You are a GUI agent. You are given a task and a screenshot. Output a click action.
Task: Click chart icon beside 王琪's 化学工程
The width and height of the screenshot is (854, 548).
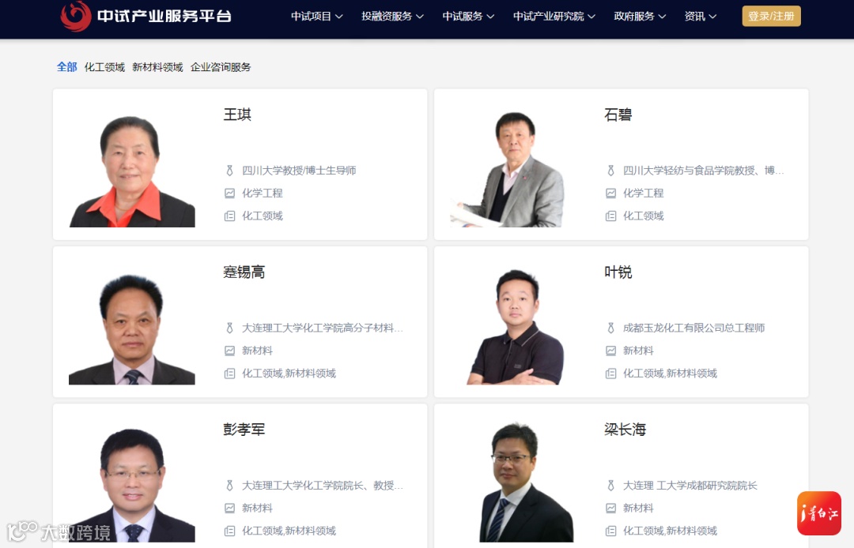[230, 193]
